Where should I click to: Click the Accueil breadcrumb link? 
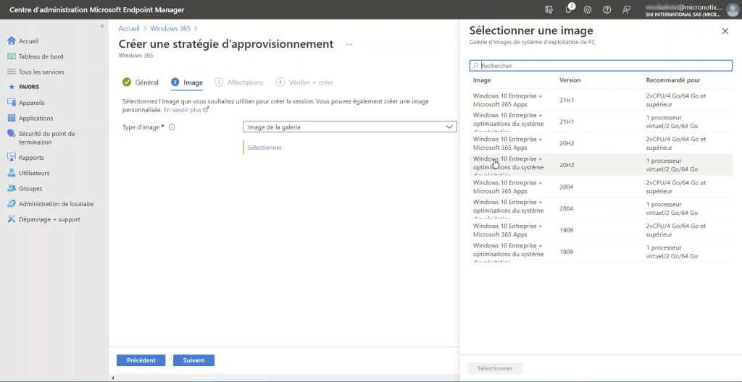coord(129,28)
